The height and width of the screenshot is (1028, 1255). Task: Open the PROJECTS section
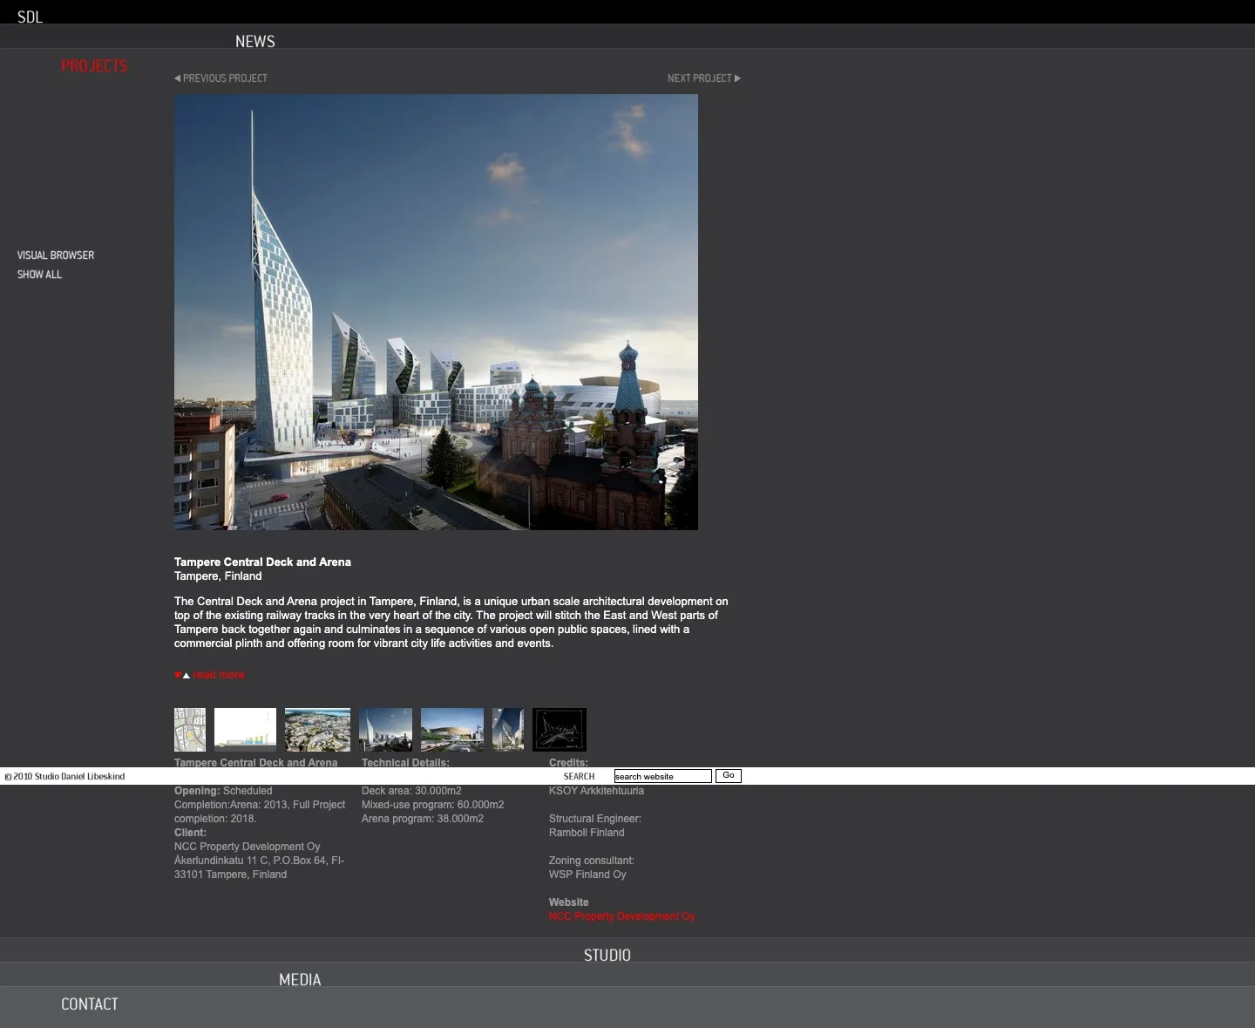pos(94,65)
